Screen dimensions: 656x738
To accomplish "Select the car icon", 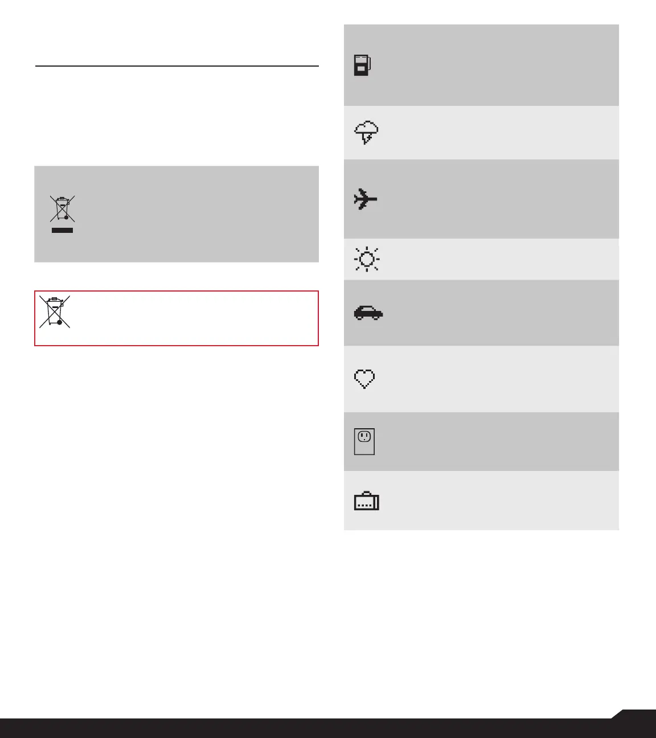I will [x=368, y=313].
